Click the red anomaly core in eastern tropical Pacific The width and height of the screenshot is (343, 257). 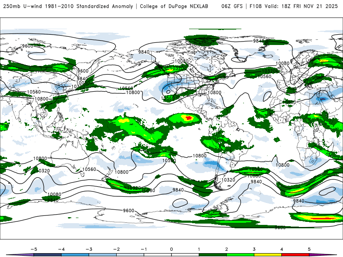point(189,118)
